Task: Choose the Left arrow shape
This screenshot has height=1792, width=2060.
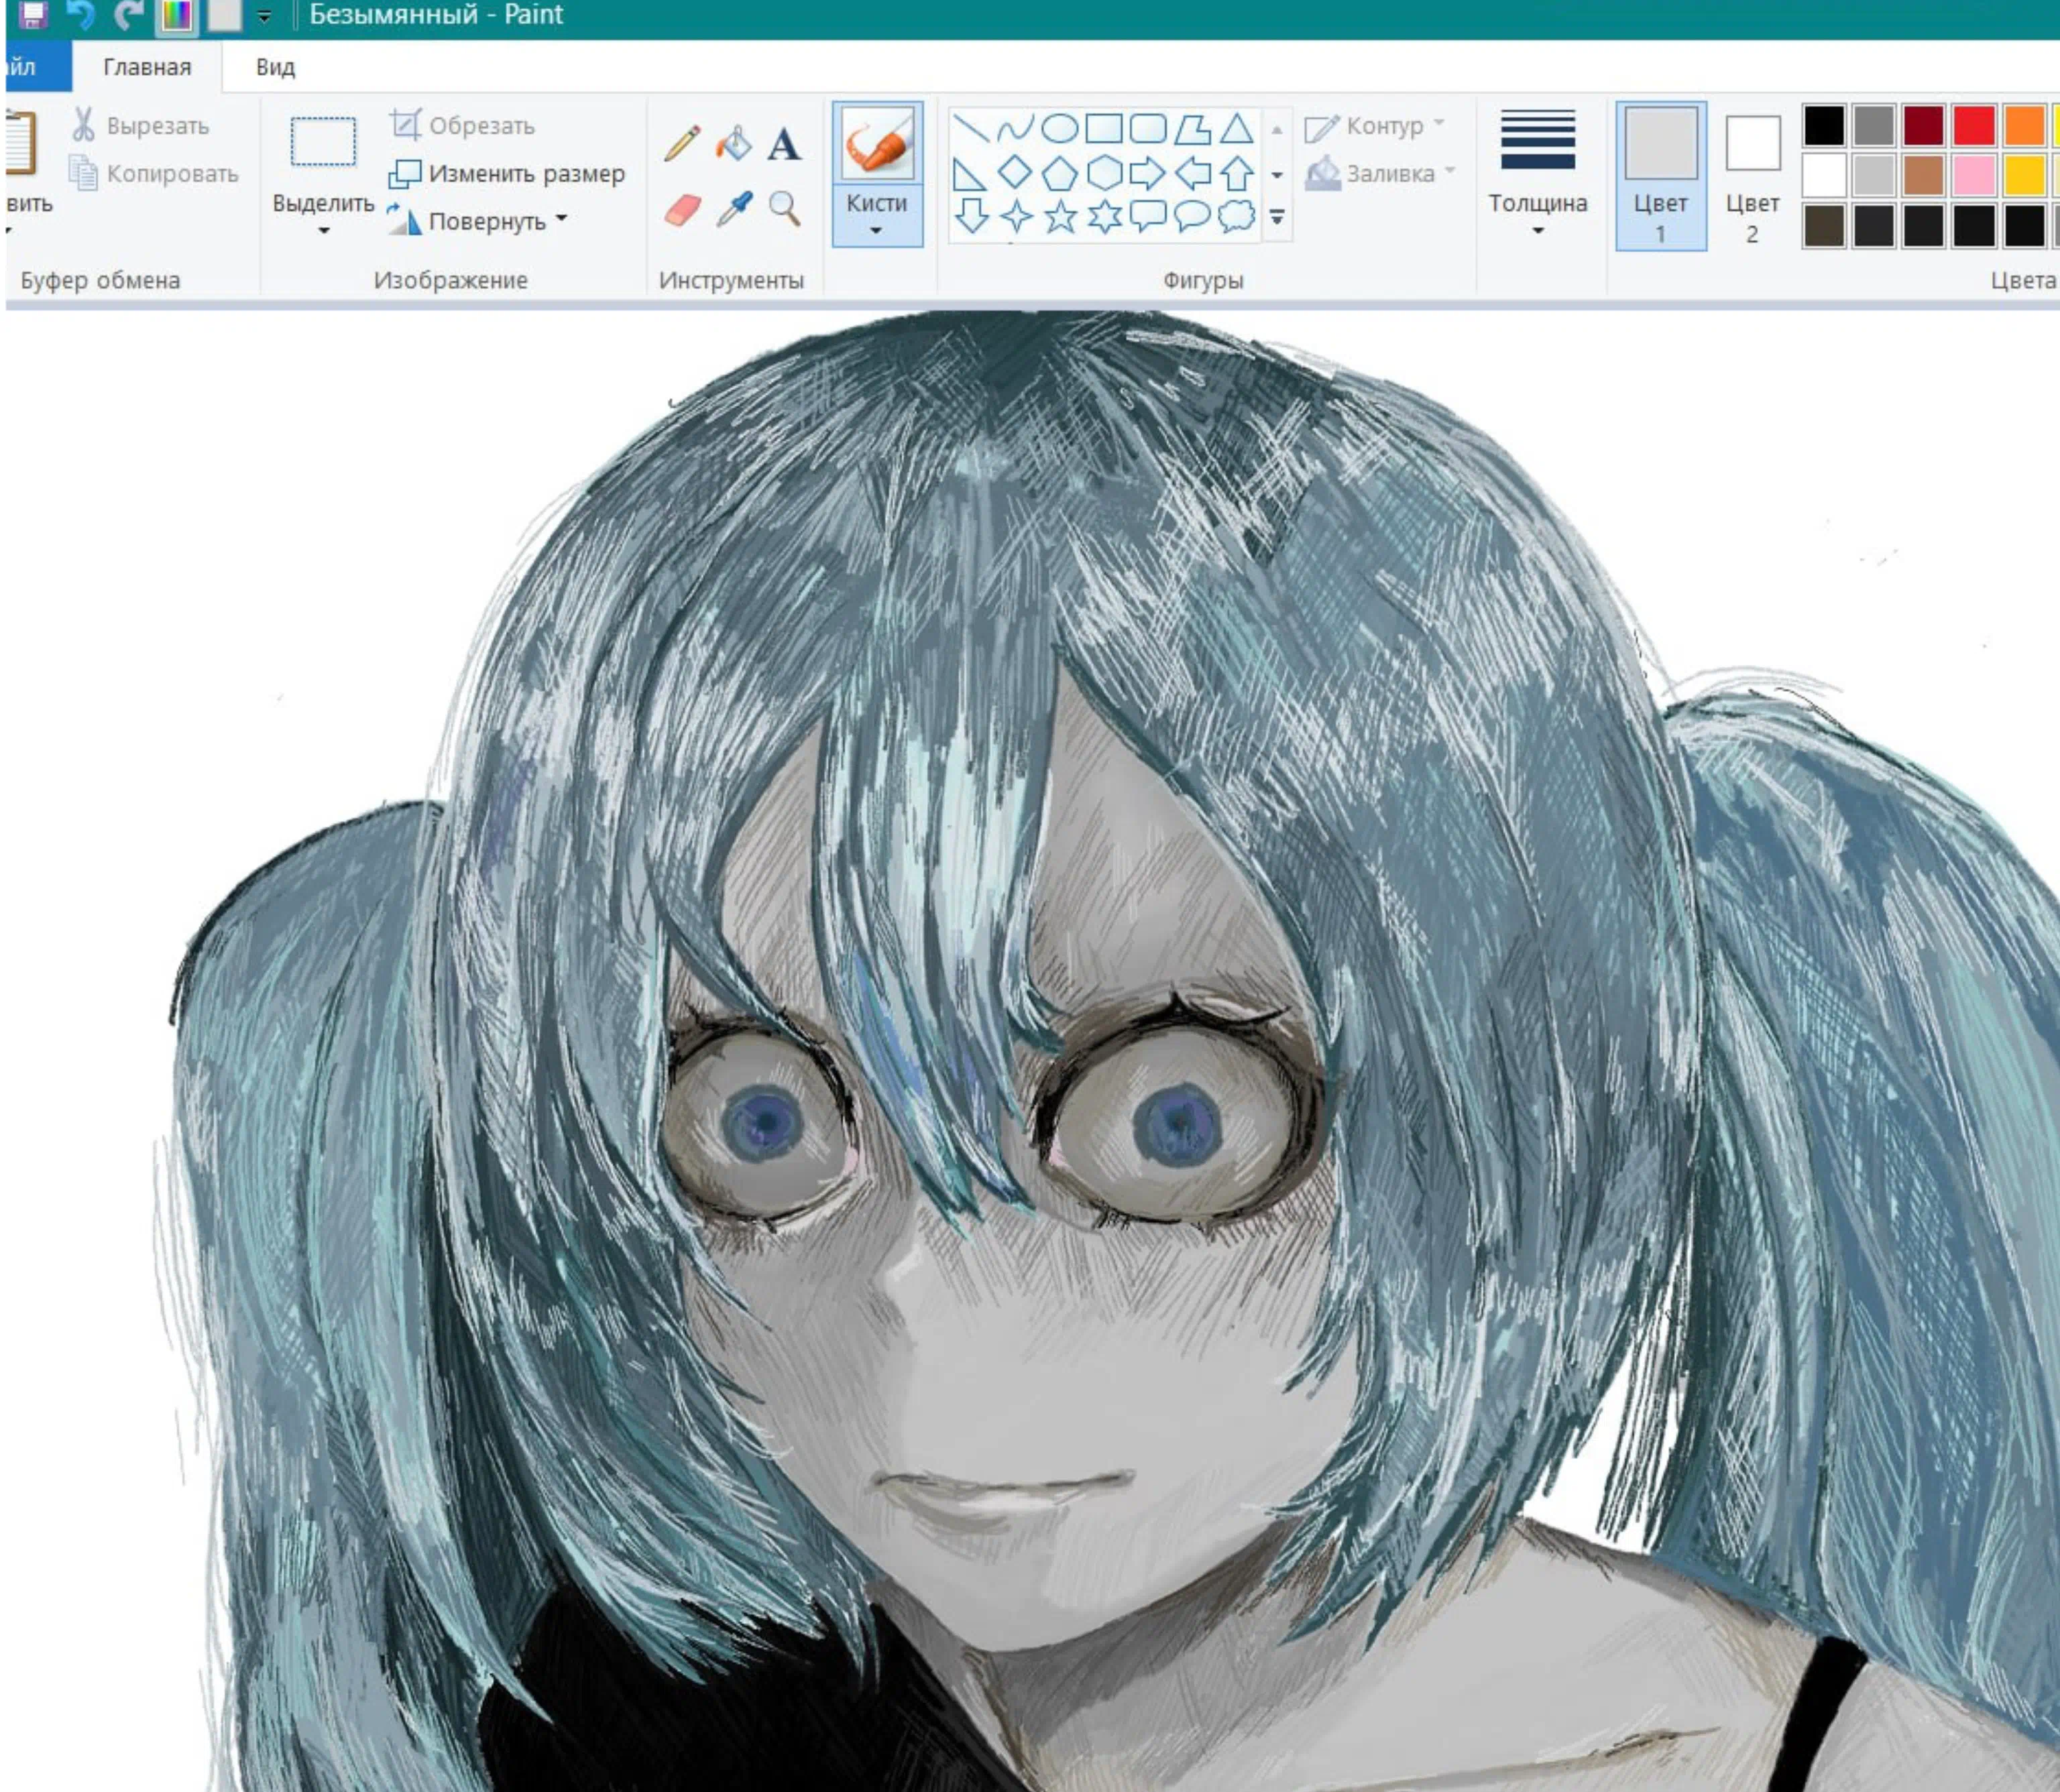Action: 1192,173
